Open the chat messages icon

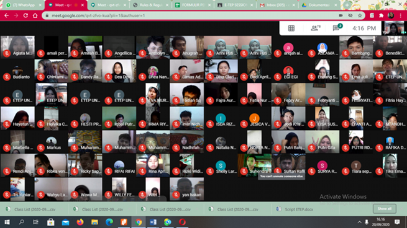tap(337, 27)
